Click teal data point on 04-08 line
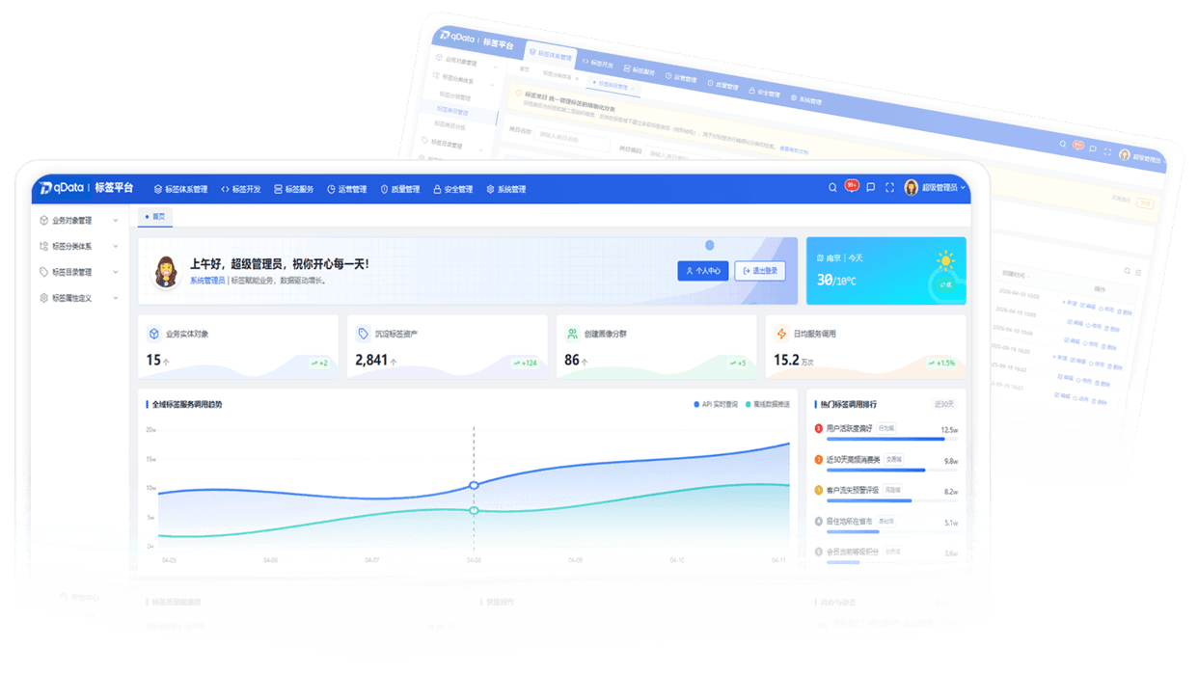 [474, 510]
